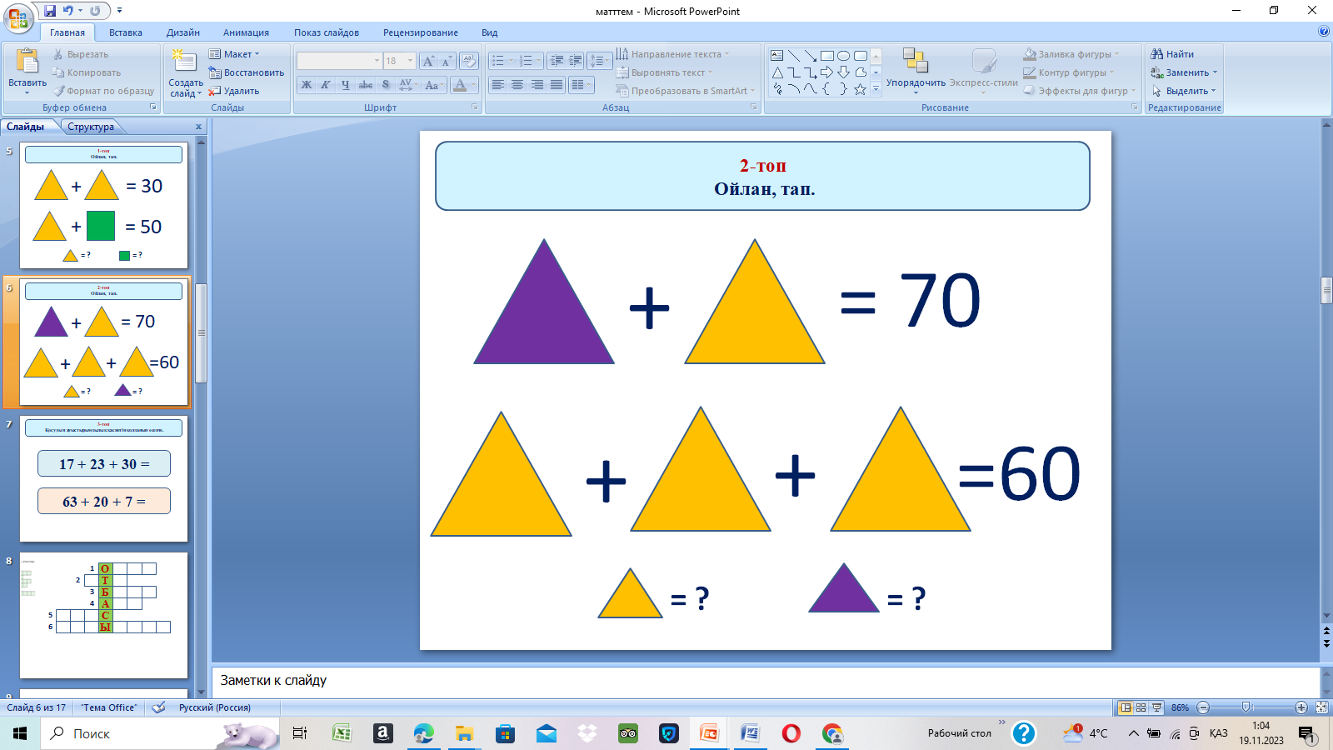Adjust the zoom slider handle

coord(1246,707)
